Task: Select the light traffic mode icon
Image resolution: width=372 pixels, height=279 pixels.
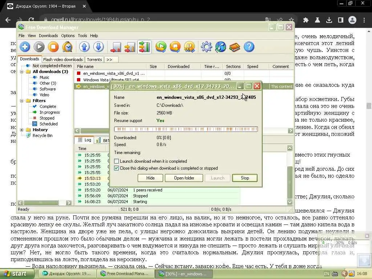Action: (116, 47)
